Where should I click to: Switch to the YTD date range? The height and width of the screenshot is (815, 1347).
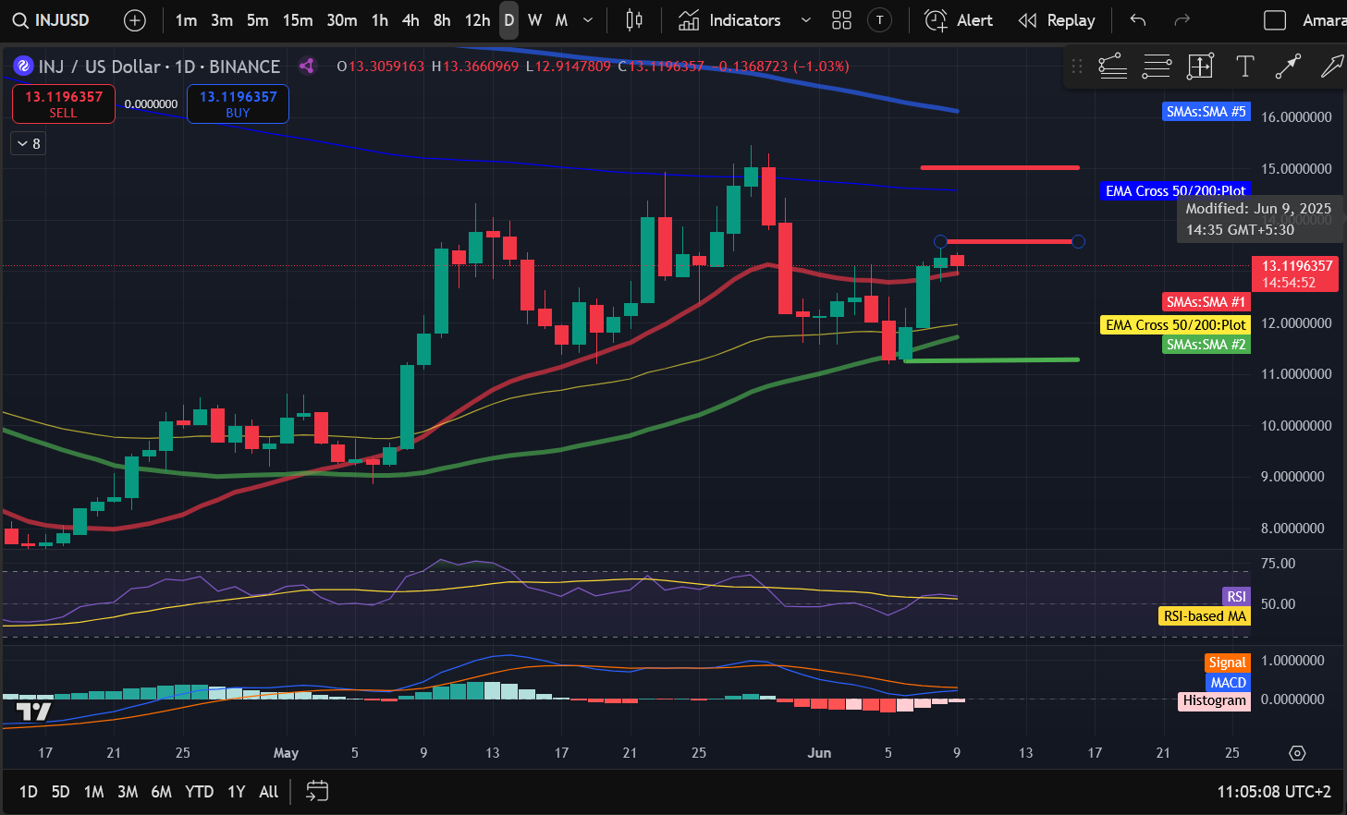coord(199,792)
